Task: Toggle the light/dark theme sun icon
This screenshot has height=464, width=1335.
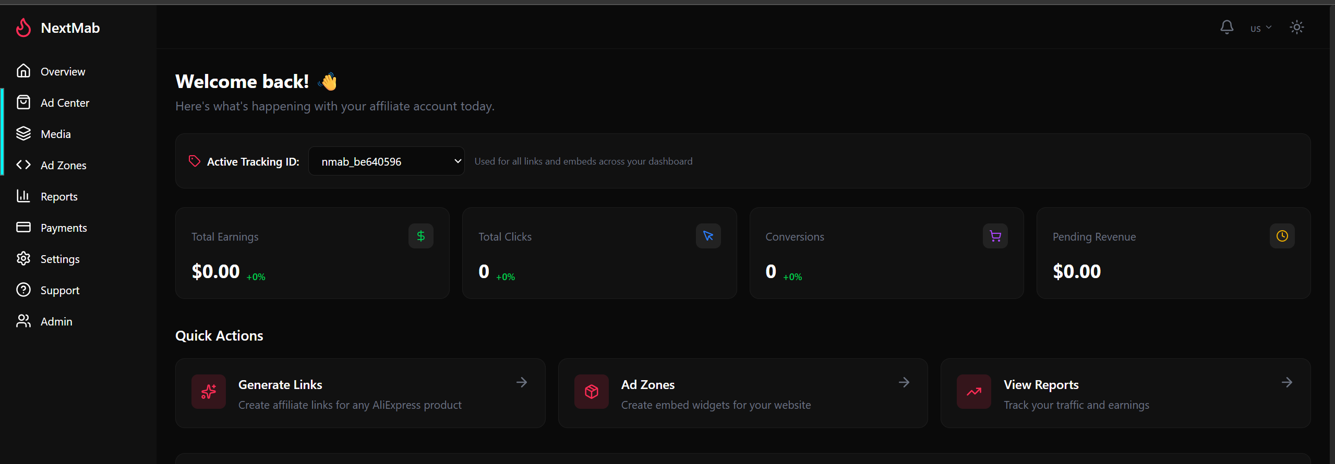Action: point(1297,27)
